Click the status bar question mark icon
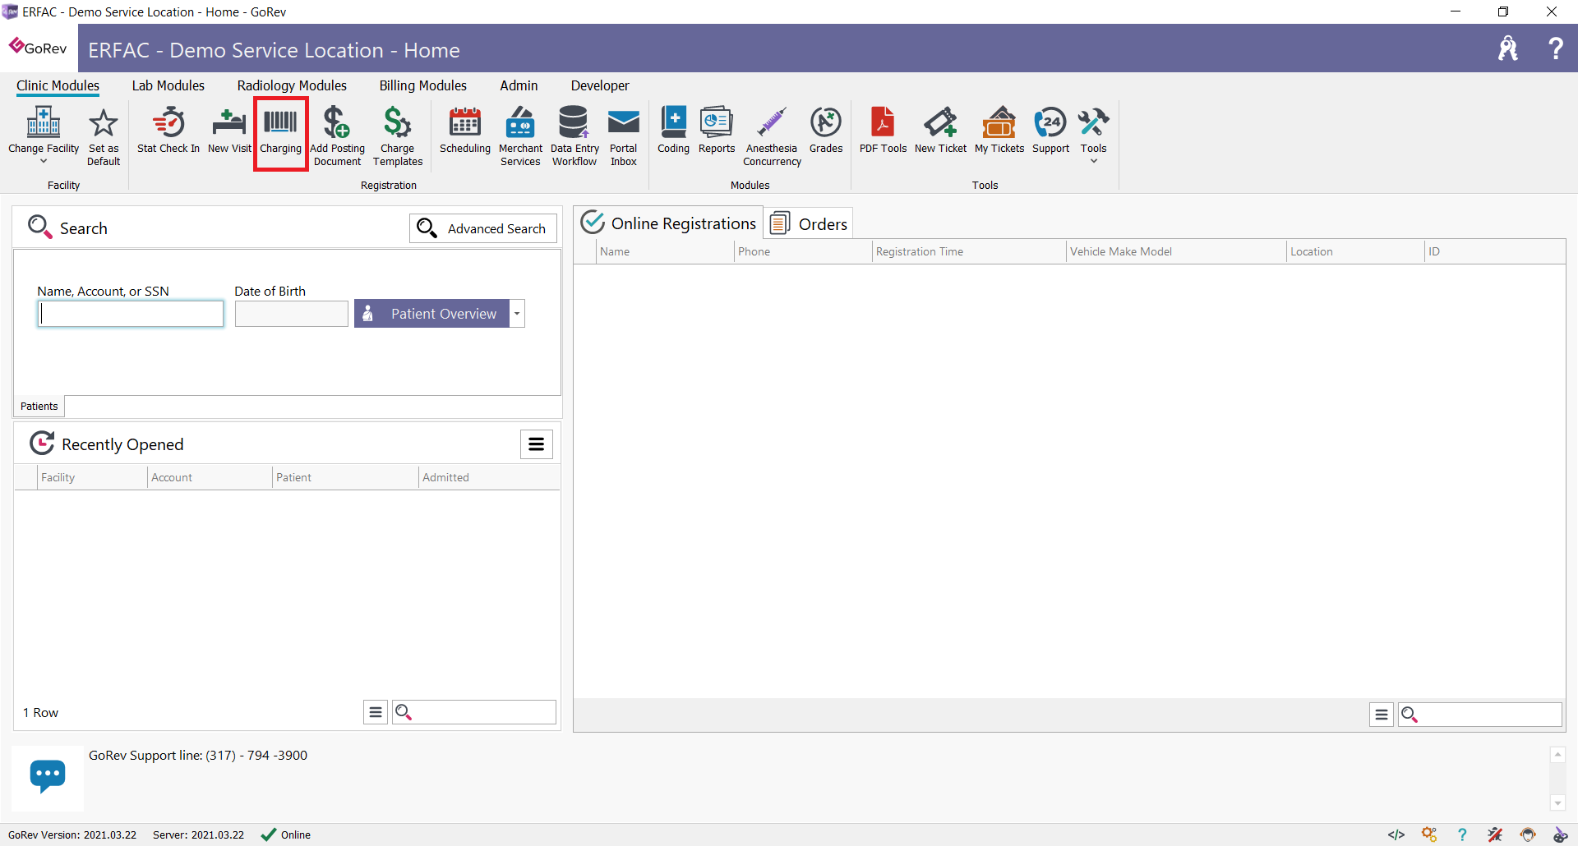This screenshot has width=1578, height=846. pos(1462,835)
